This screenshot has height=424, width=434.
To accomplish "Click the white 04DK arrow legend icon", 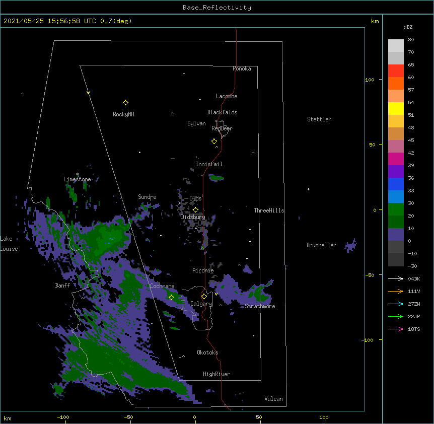I will click(x=396, y=278).
